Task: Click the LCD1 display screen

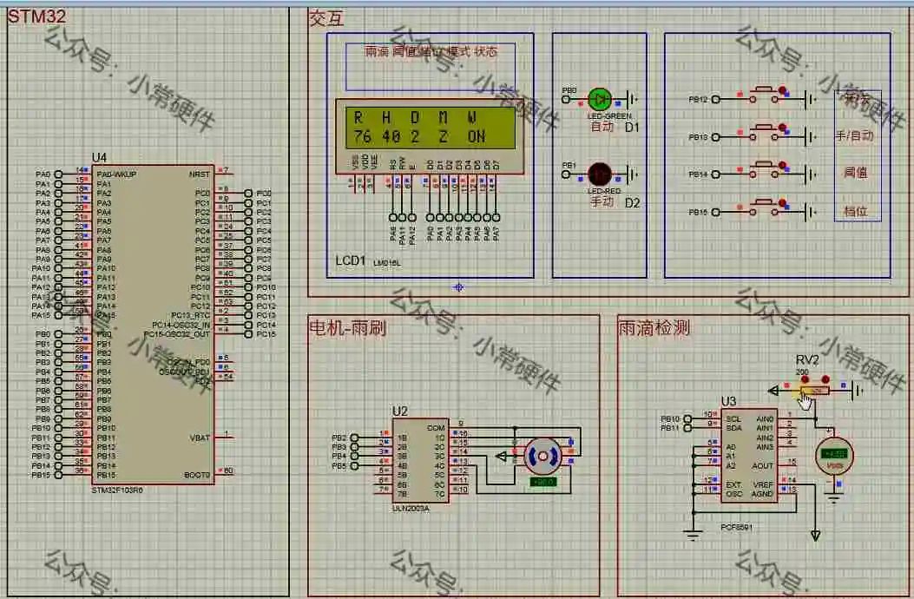Action: click(431, 127)
